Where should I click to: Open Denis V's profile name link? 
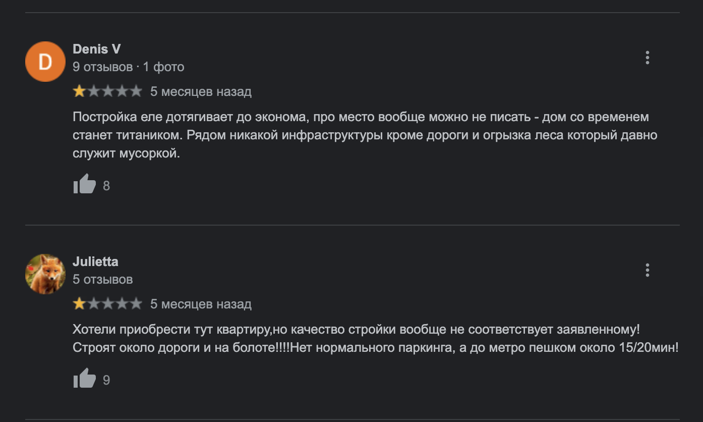pos(97,49)
